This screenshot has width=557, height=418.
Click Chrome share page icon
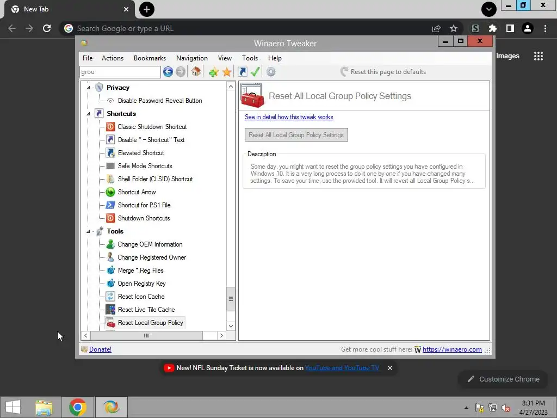click(x=436, y=28)
